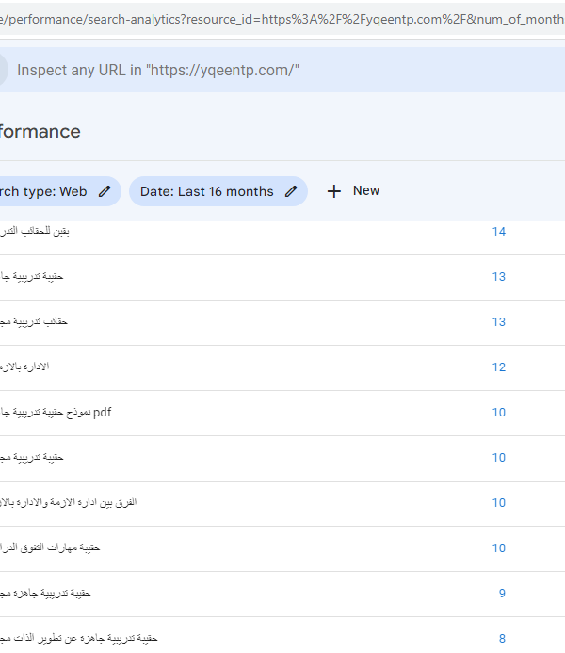The height and width of the screenshot is (653, 565).
Task: Click pencil icon on Search type Web chip
Action: 105,191
